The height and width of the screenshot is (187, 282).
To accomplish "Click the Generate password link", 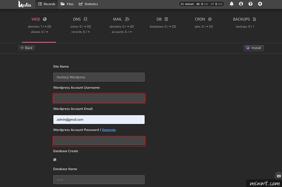I will click(x=109, y=130).
